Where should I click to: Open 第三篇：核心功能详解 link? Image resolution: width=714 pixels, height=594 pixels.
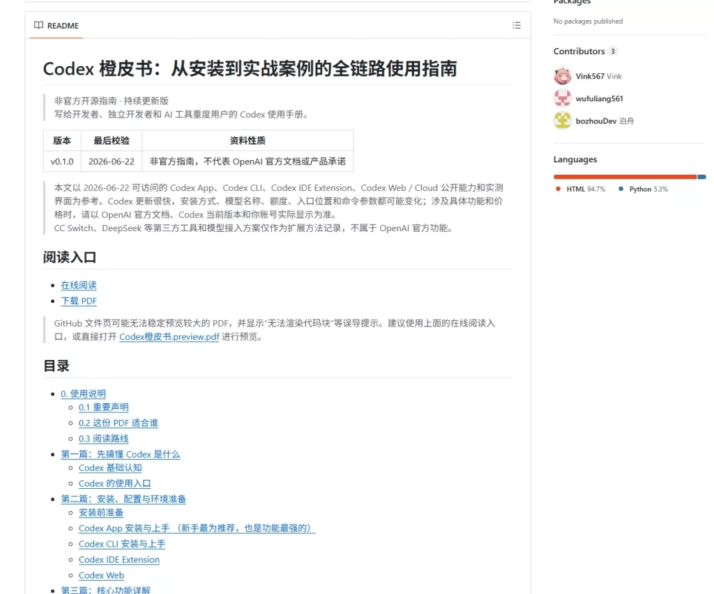(x=106, y=590)
